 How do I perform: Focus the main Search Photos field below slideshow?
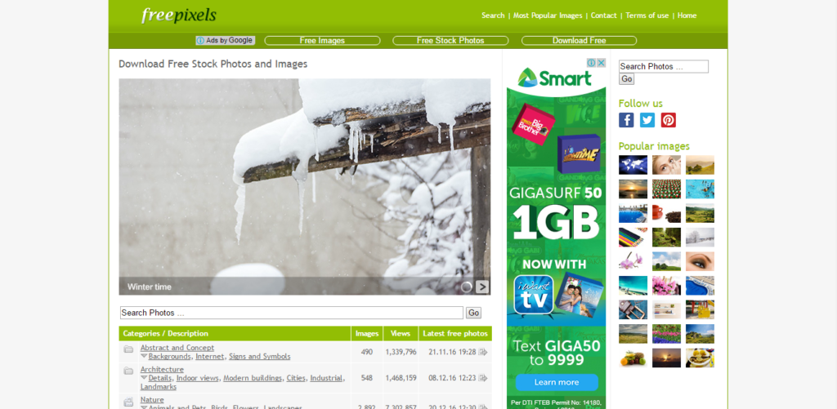[x=292, y=313]
